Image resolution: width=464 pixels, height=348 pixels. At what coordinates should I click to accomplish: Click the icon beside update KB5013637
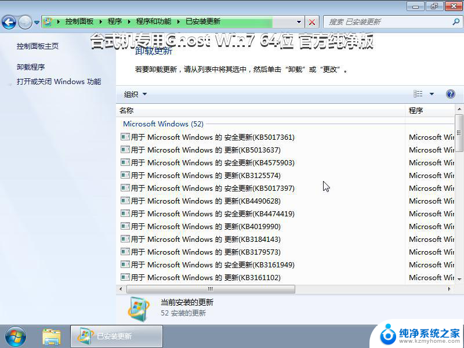(x=125, y=150)
